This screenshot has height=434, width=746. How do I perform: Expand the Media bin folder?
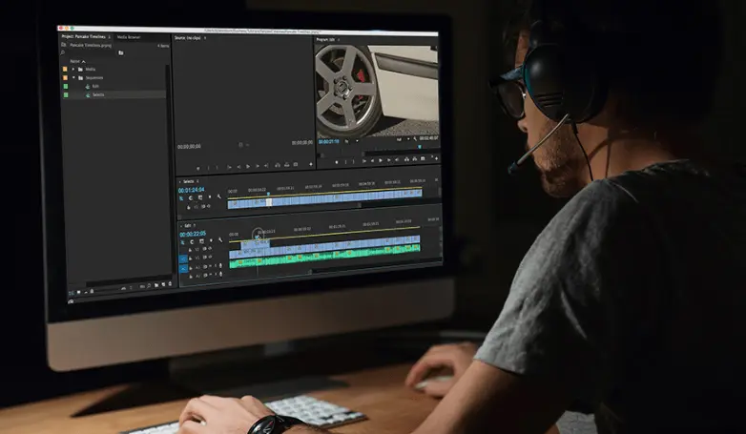click(x=73, y=70)
